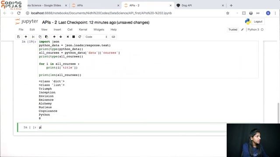This screenshot has width=280, height=157.
Task: Copy selected cells icon
Action: [x=40, y=37]
